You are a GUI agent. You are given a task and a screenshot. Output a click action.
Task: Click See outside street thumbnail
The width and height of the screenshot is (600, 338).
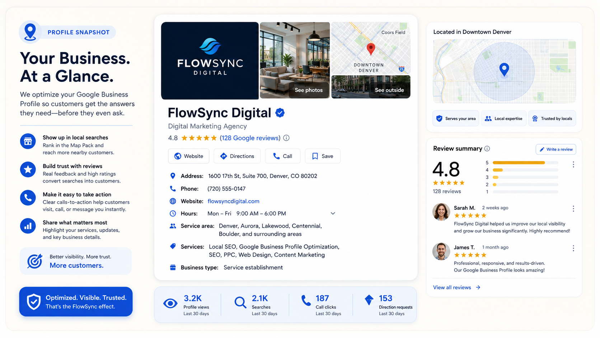(x=371, y=87)
